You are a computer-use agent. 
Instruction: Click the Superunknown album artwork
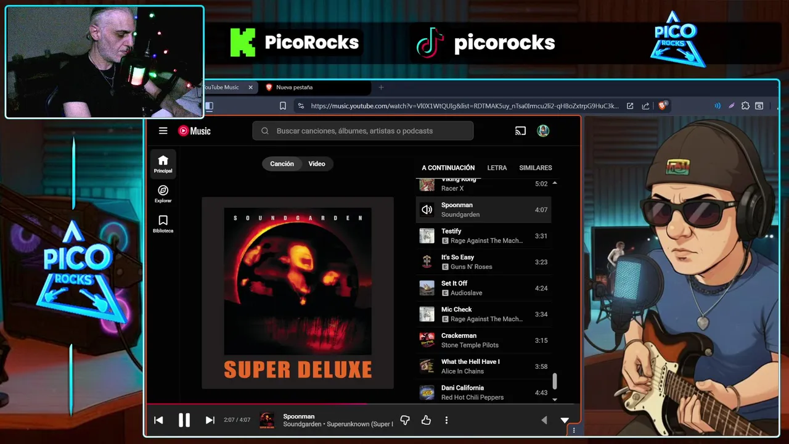pos(298,293)
